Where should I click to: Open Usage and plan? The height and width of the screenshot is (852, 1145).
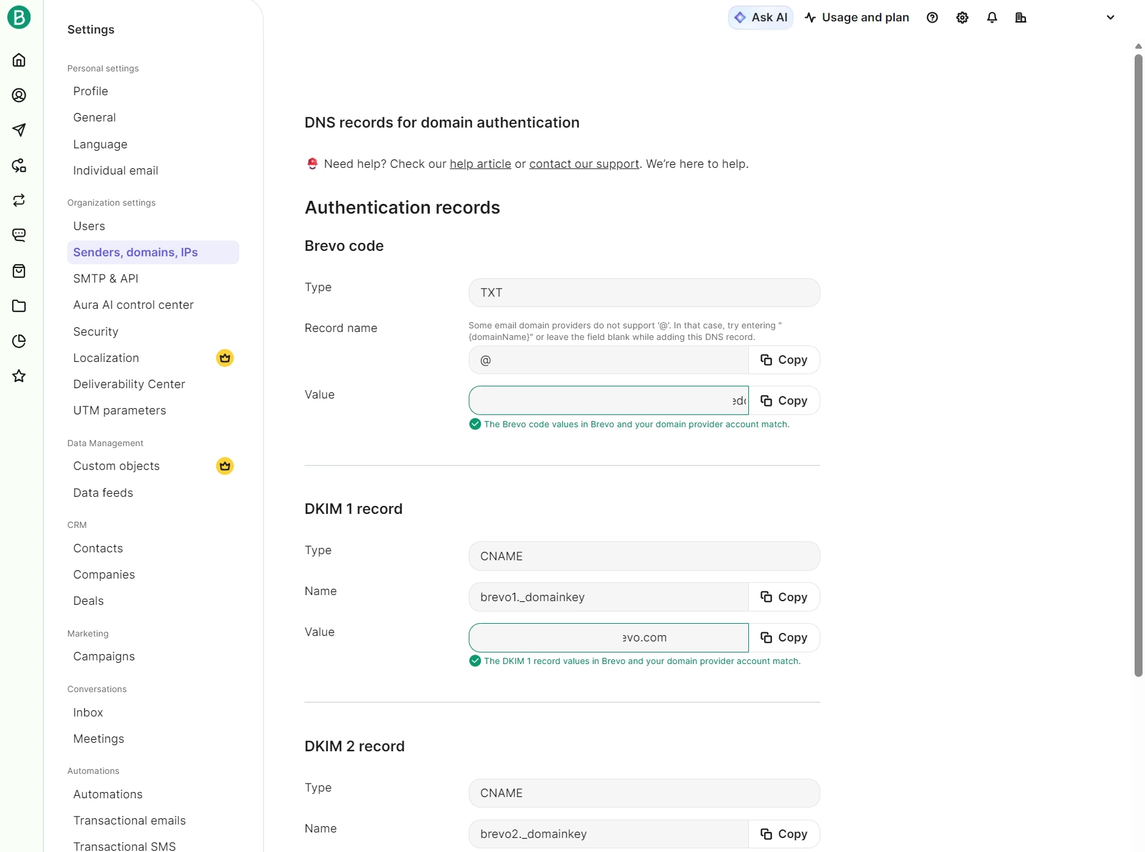coord(857,18)
